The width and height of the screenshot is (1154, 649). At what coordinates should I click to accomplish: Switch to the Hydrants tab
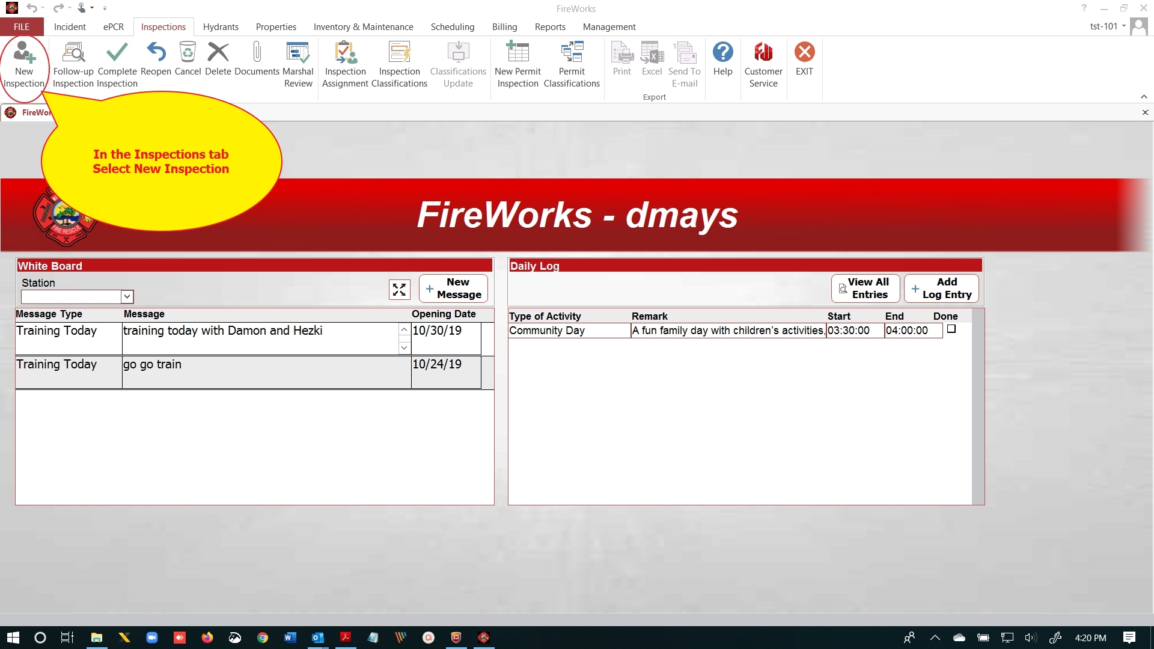point(221,27)
